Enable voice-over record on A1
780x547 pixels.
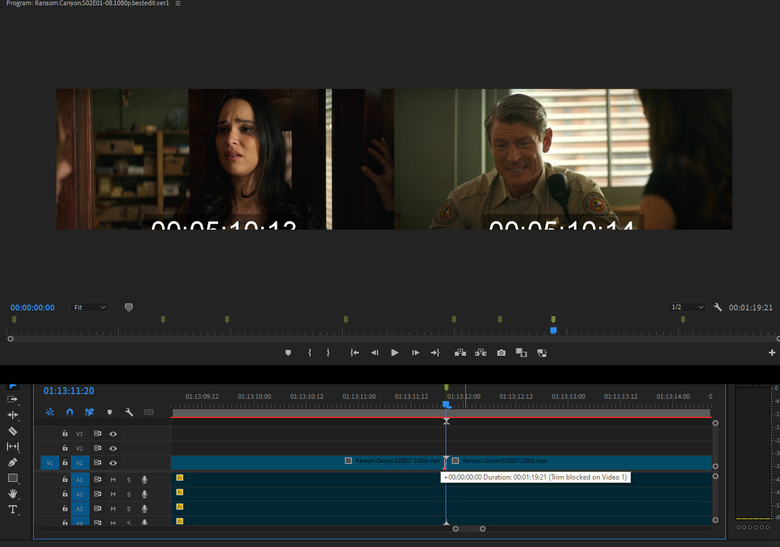pyautogui.click(x=144, y=480)
